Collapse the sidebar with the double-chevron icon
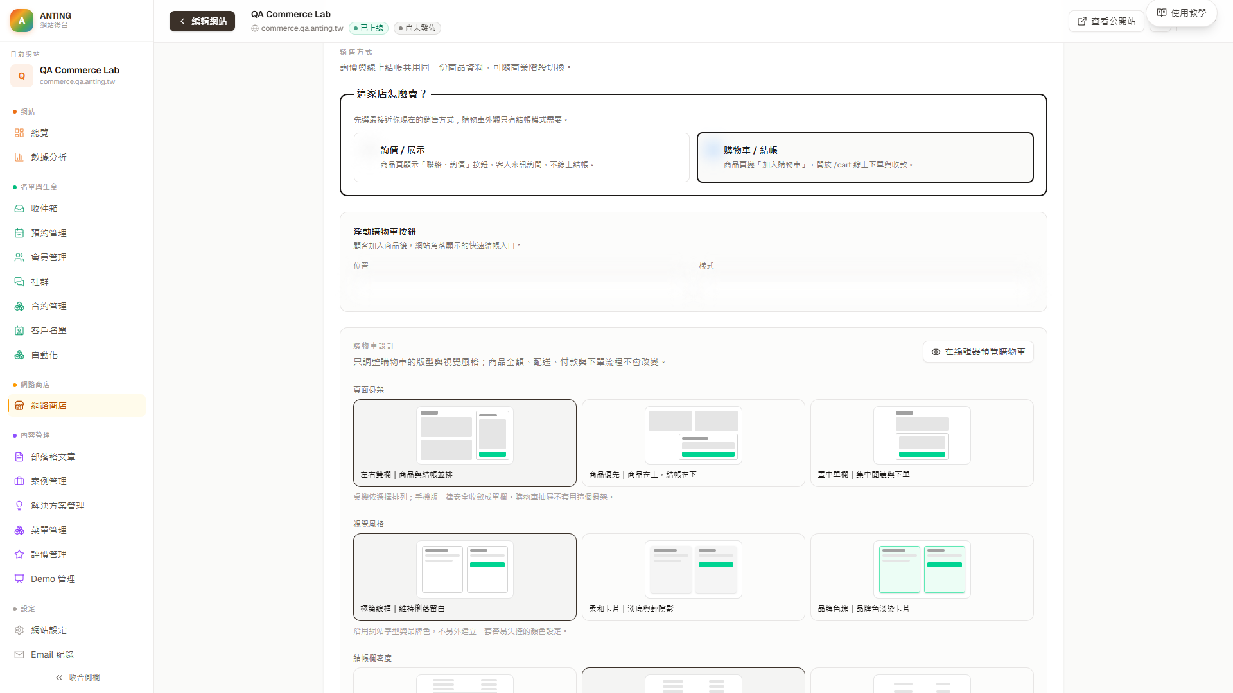Viewport: 1233px width, 693px height. pyautogui.click(x=59, y=678)
